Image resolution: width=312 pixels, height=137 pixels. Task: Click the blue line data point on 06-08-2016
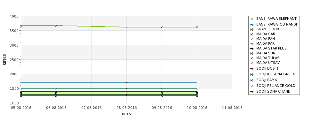tap(56, 82)
